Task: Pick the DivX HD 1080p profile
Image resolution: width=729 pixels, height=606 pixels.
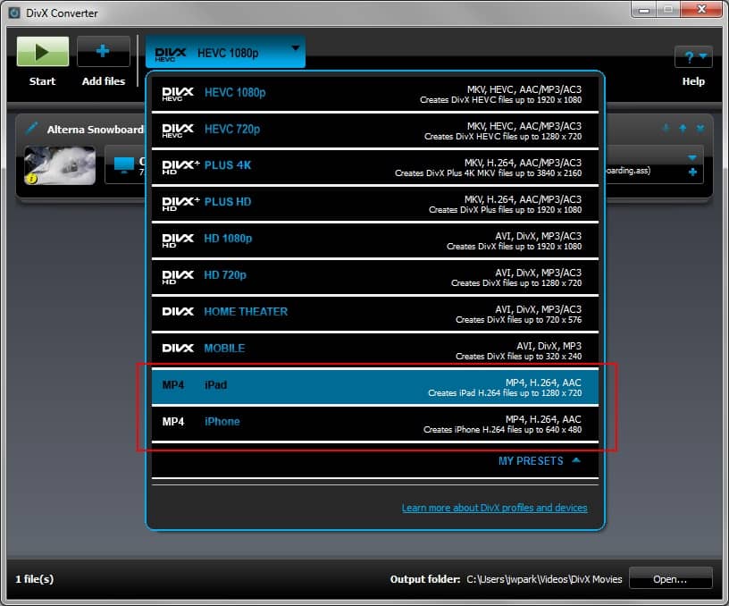Action: click(374, 241)
